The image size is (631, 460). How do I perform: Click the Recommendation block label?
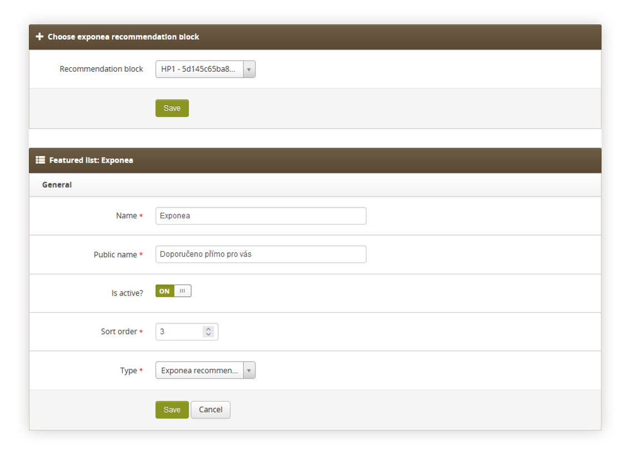102,69
